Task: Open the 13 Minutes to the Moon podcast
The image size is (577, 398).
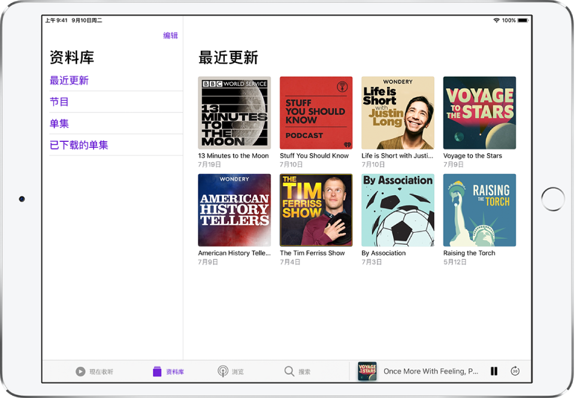Action: pyautogui.click(x=234, y=113)
